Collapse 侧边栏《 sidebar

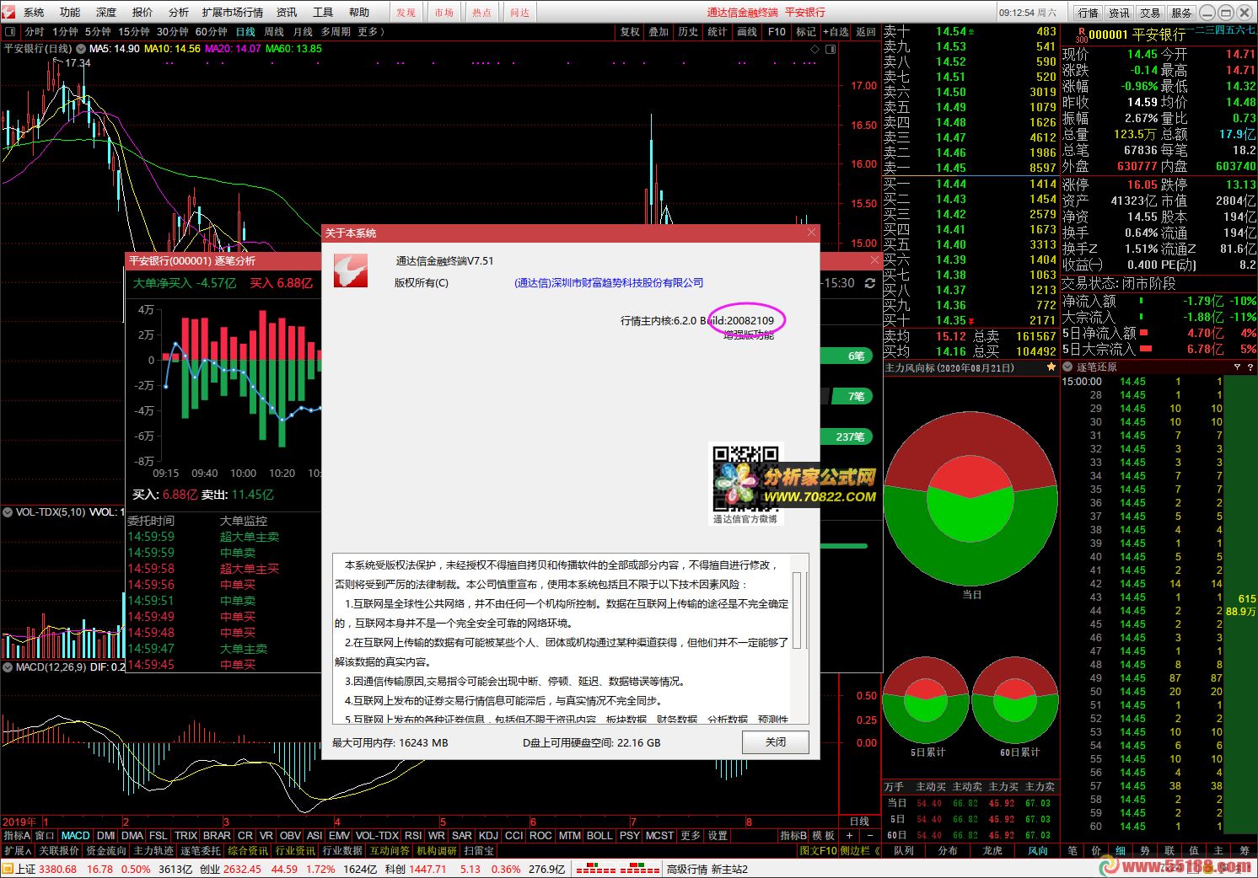[859, 851]
